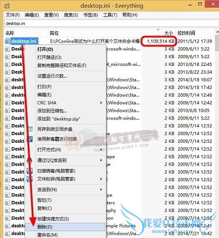The image size is (219, 238).
Task: Choose 复制完整路径和文件名(F) in the context menu
Action: 62,65
